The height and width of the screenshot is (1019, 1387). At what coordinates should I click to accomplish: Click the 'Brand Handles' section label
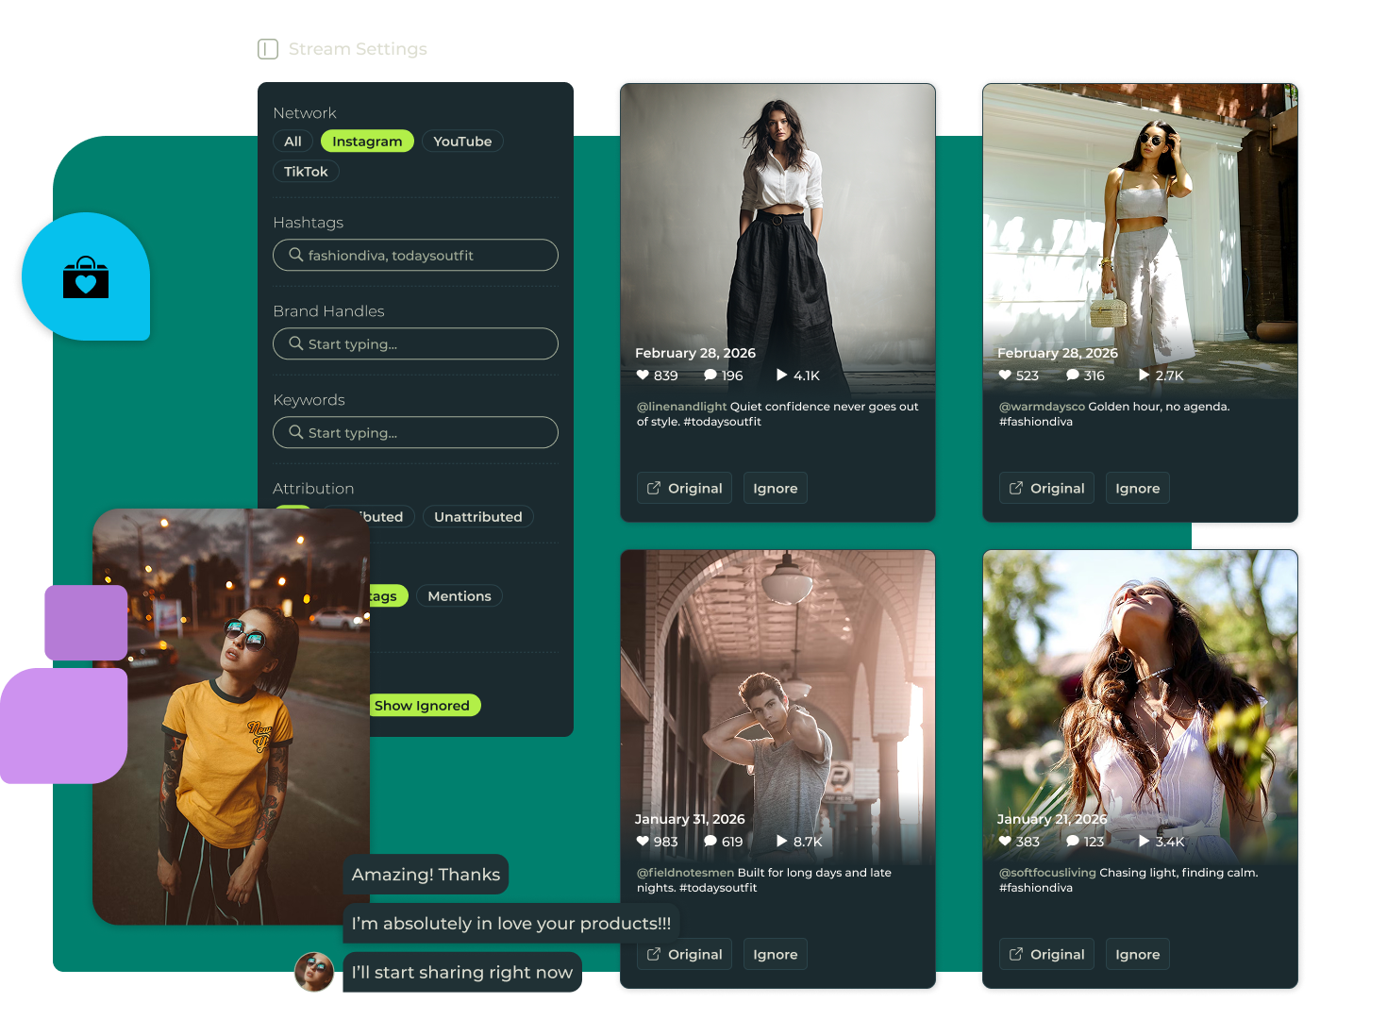tap(328, 311)
